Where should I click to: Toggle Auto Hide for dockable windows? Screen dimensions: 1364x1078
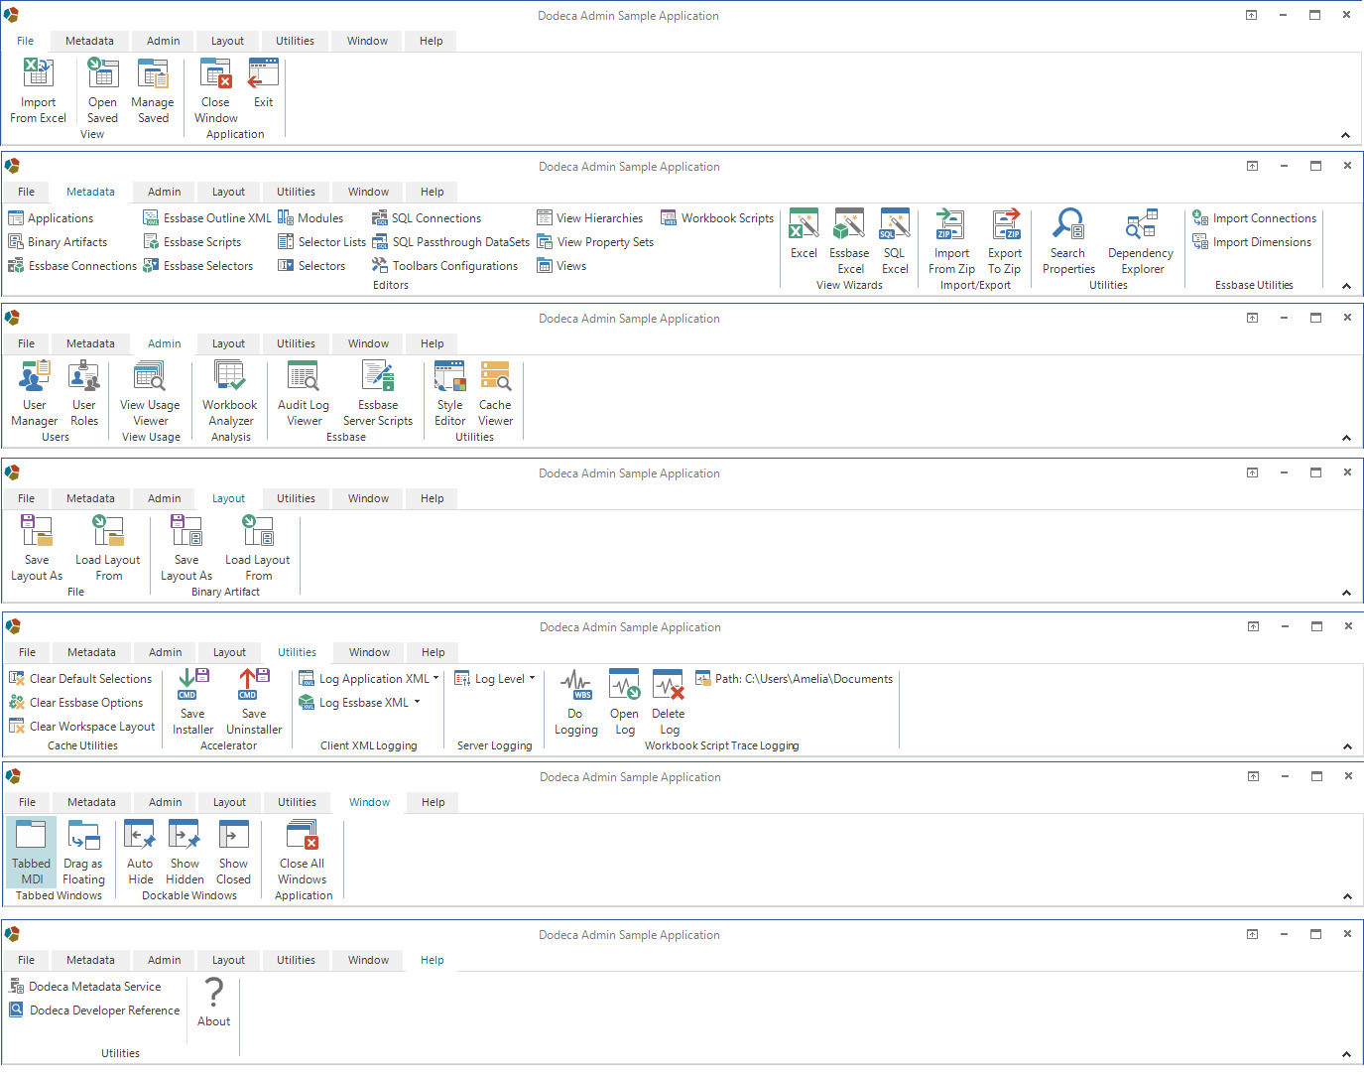point(140,853)
